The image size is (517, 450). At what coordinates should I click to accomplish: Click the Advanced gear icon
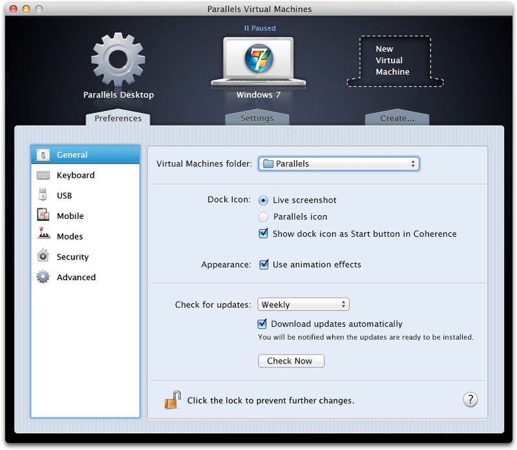click(x=43, y=277)
